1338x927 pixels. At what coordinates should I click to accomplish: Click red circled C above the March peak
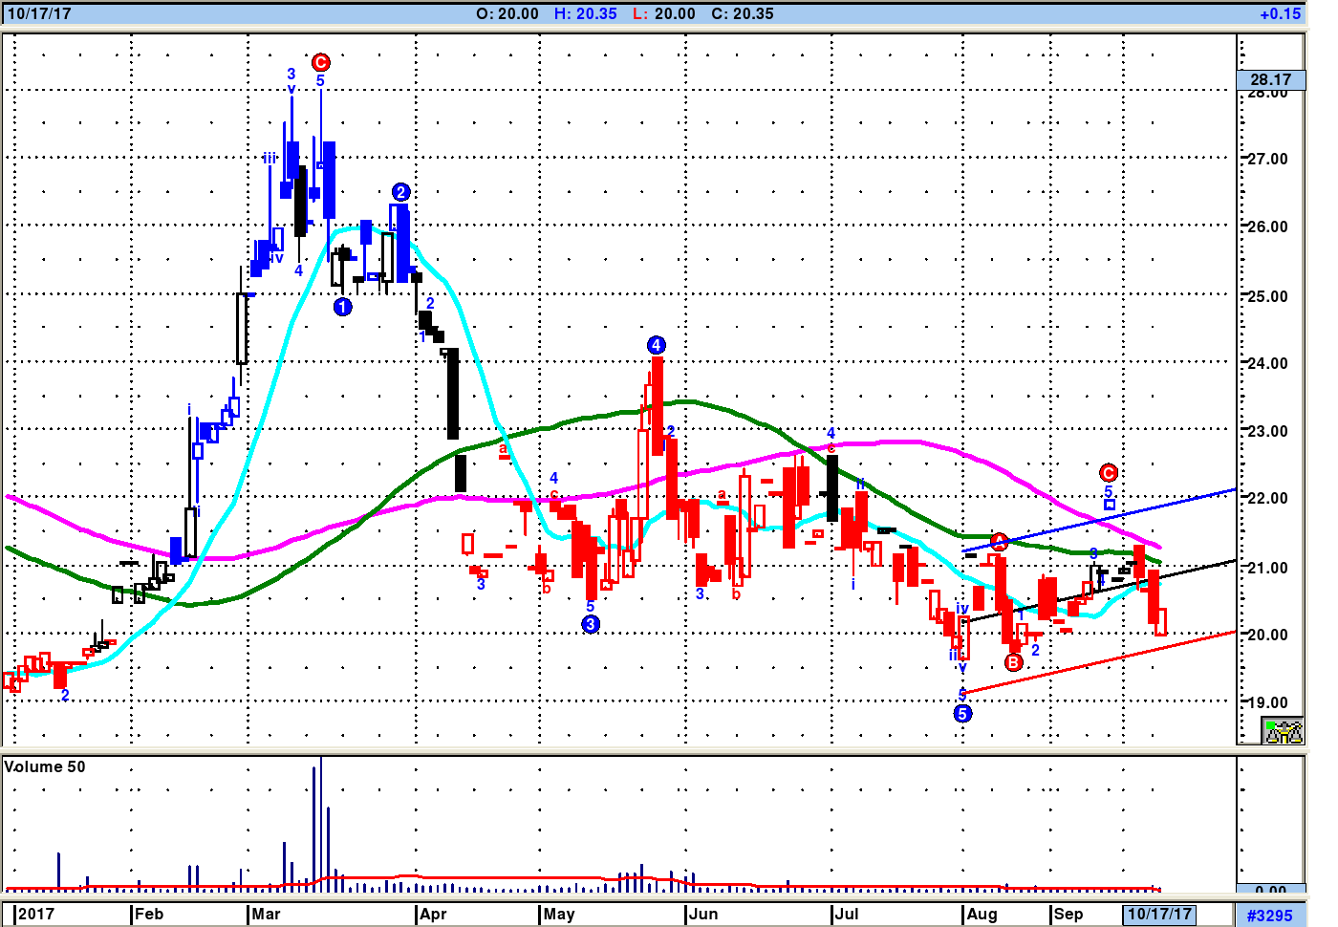(321, 62)
